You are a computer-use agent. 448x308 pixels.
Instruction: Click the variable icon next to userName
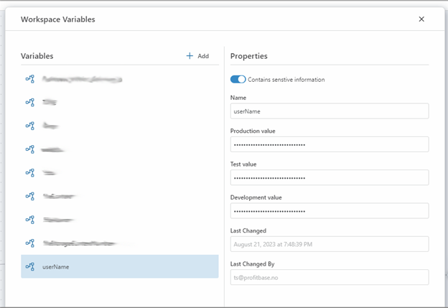click(30, 266)
